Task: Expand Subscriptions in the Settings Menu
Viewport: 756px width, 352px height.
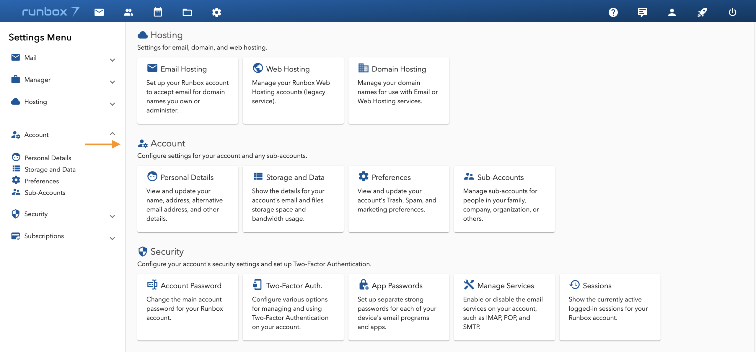Action: (x=112, y=238)
